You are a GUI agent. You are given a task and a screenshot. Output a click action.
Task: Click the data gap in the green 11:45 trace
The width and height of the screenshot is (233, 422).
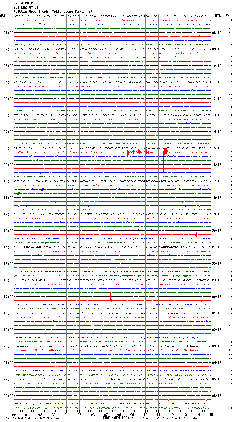coord(132,210)
